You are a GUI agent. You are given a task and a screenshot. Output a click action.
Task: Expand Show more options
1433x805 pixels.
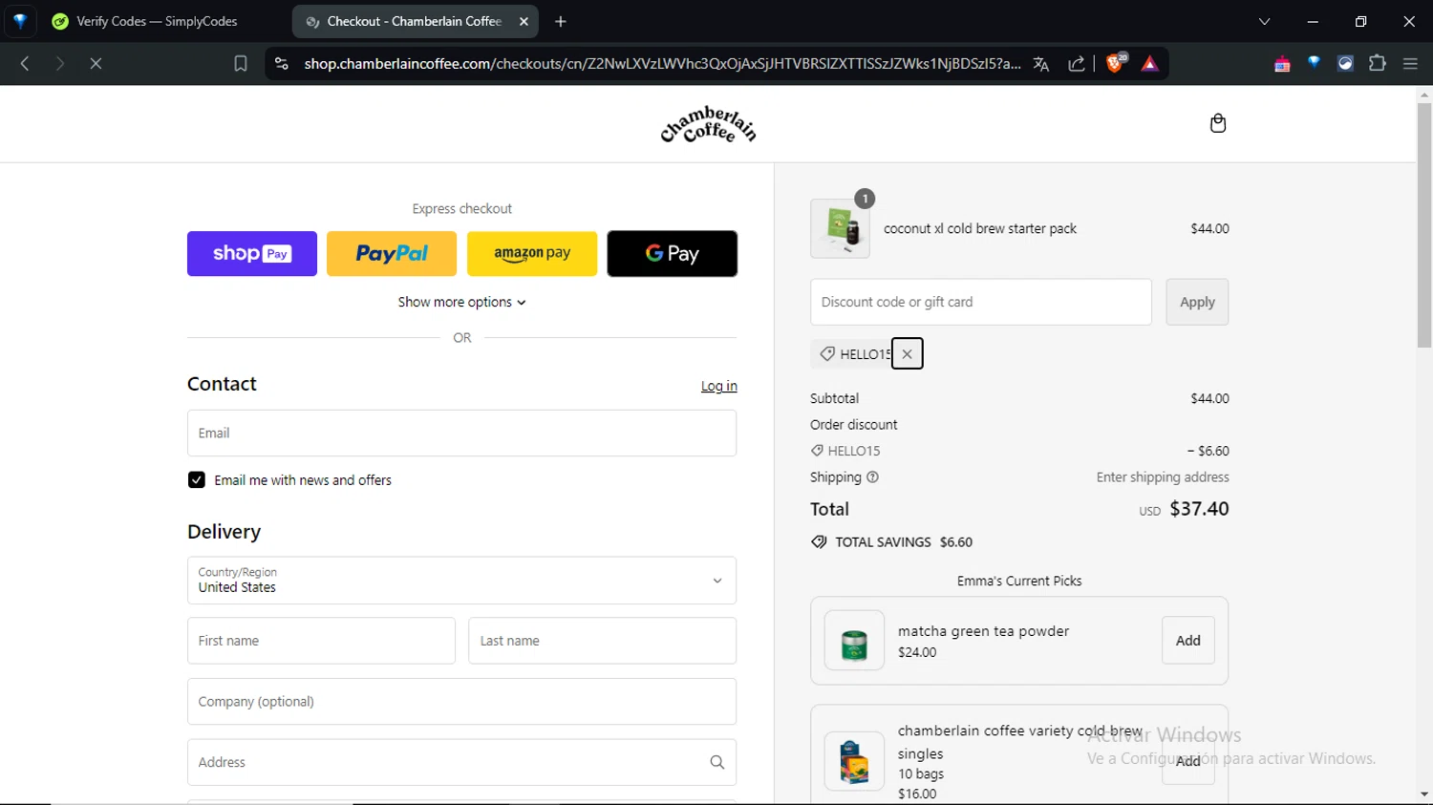tap(461, 302)
